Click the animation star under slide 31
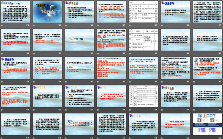The image size is (223, 139). [66, 26]
